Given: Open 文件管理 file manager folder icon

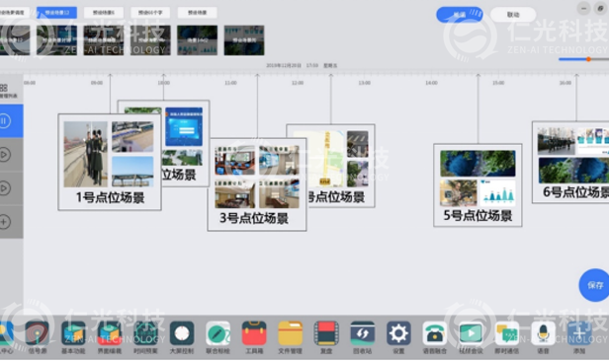Looking at the screenshot, I should point(290,333).
